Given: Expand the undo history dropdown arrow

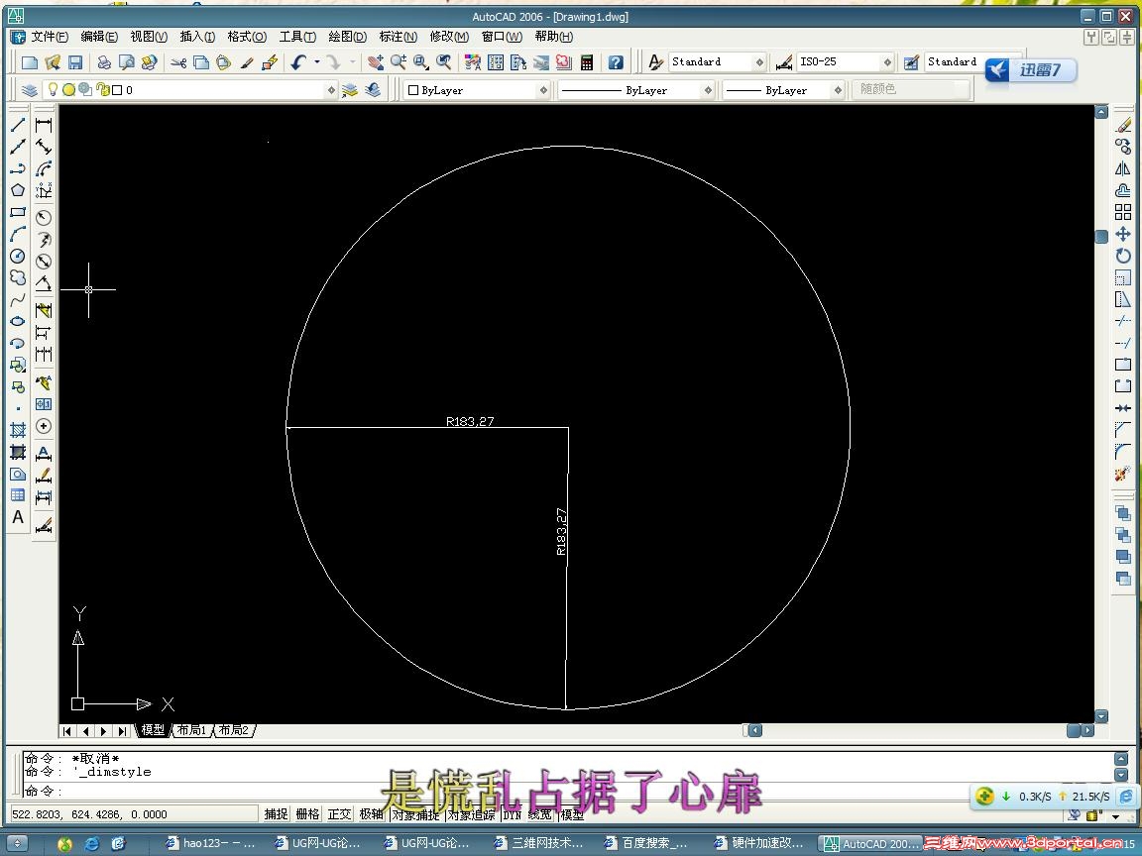Looking at the screenshot, I should [317, 62].
